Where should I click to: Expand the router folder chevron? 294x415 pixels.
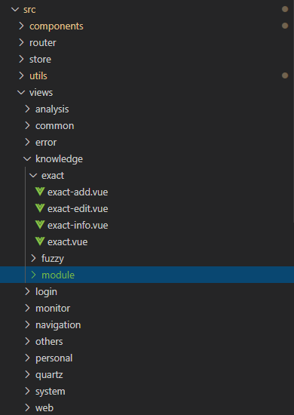tap(21, 42)
